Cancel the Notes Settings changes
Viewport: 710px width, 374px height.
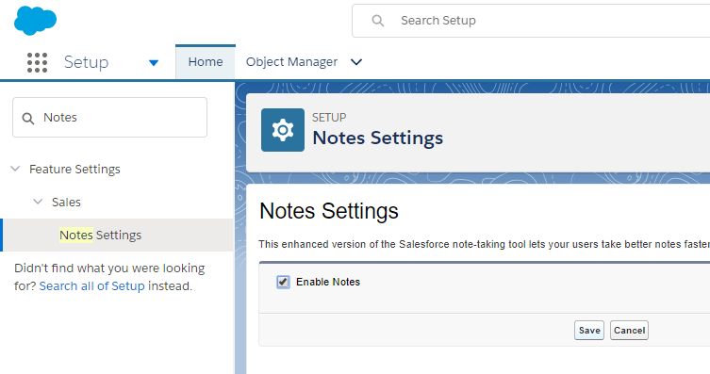(x=630, y=330)
